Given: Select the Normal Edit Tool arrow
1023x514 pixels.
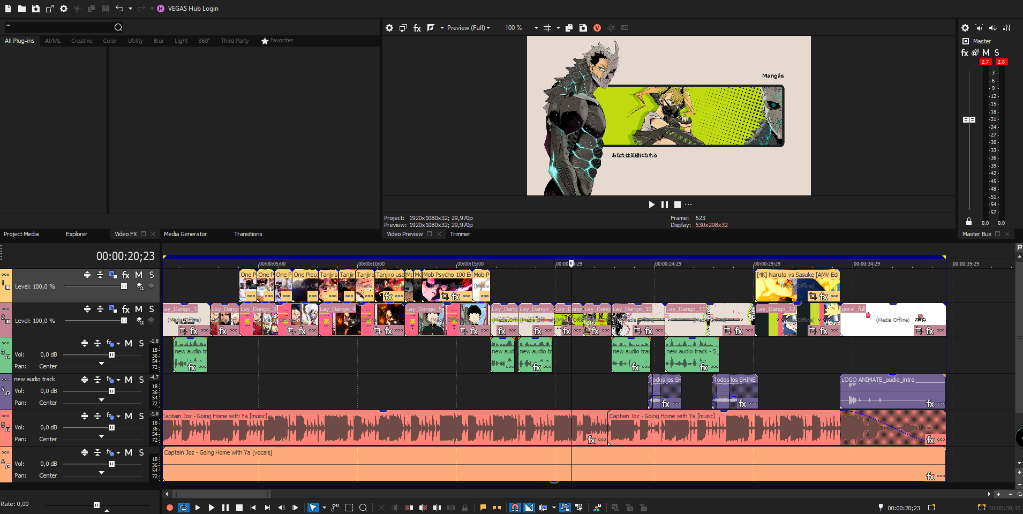Looking at the screenshot, I should pos(313,508).
